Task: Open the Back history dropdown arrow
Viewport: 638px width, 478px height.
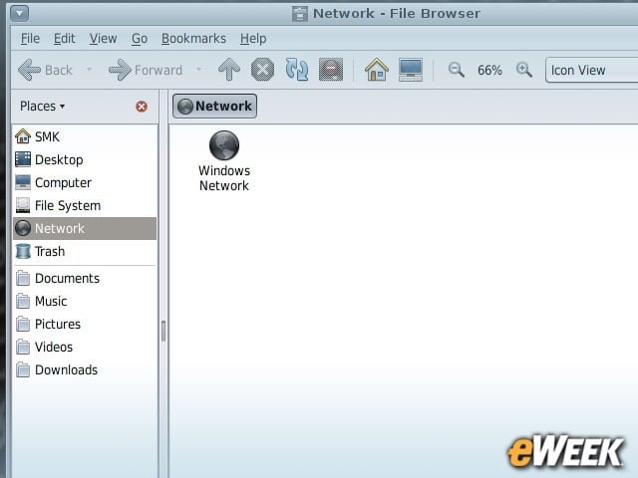Action: pos(89,70)
